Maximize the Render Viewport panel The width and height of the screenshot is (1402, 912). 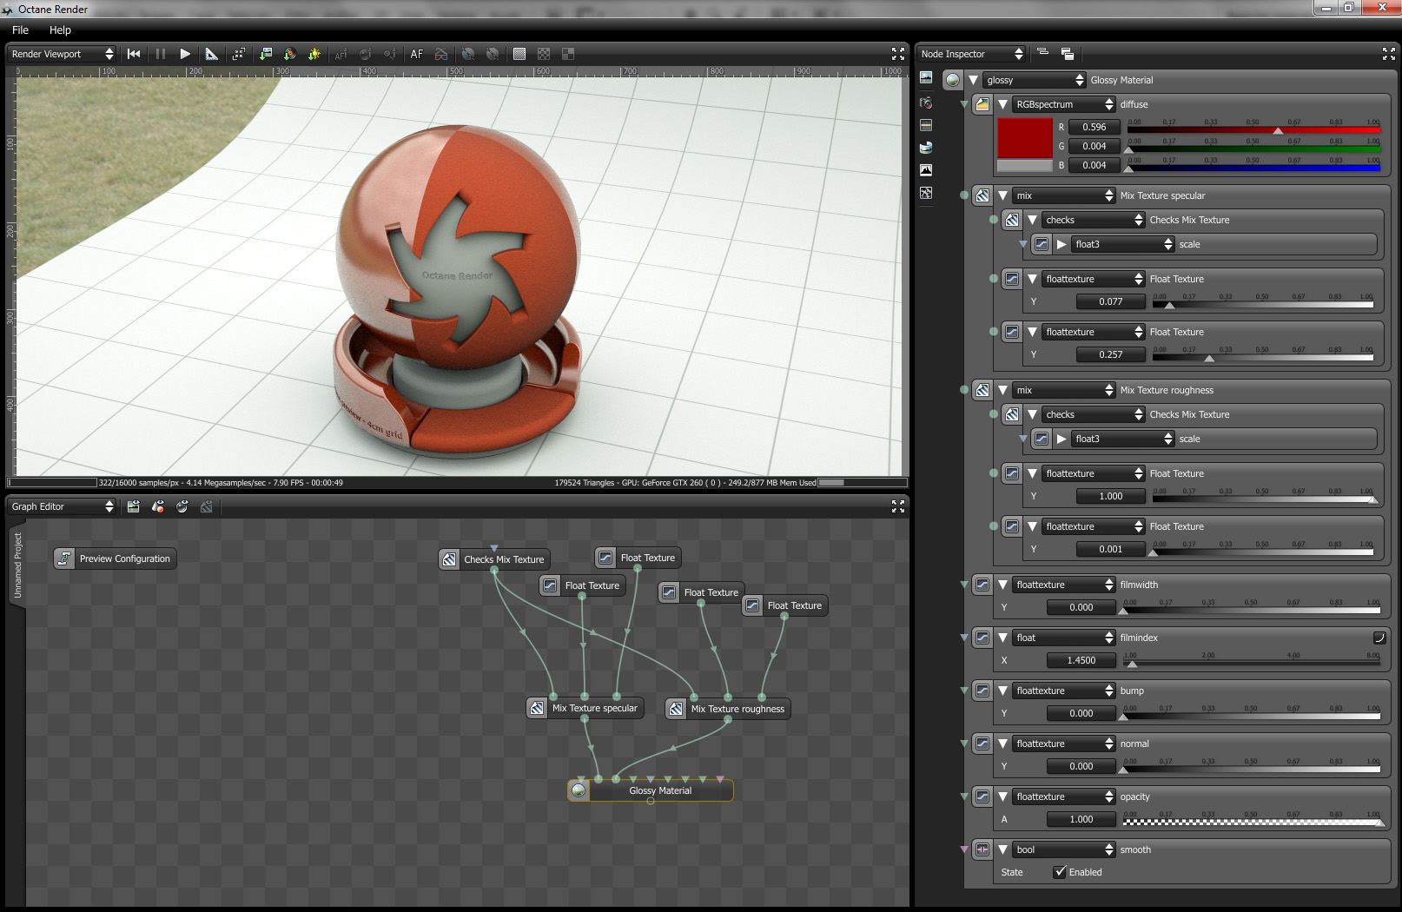[898, 54]
